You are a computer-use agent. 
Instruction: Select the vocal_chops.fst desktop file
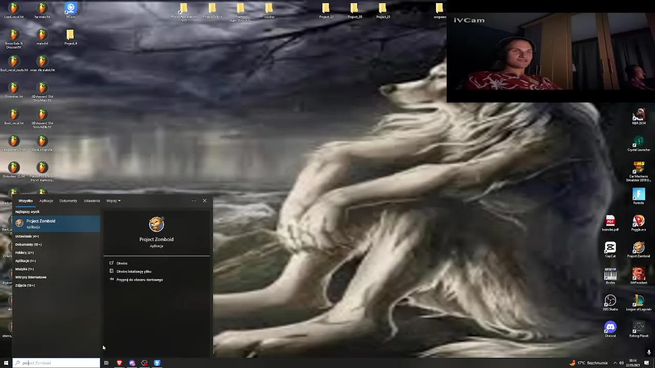(x=42, y=144)
